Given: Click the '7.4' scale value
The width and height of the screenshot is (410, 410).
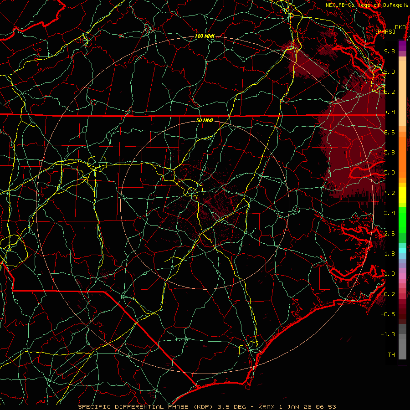Looking at the screenshot, I should (389, 112).
